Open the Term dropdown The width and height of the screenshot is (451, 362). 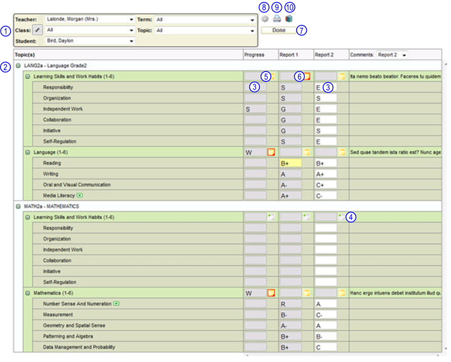click(252, 20)
